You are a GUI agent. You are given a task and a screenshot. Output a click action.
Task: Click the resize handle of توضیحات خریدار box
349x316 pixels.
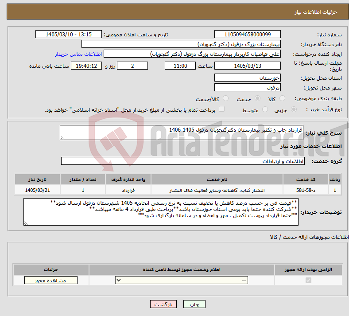(26, 223)
